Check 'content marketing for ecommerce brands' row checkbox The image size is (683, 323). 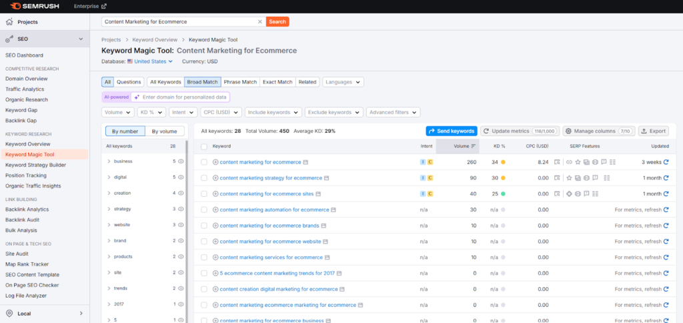click(204, 226)
